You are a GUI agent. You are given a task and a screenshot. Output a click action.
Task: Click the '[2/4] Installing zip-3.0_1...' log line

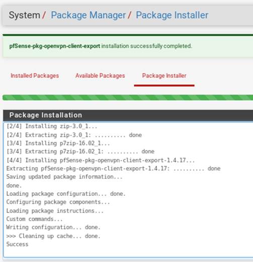[x=52, y=126]
